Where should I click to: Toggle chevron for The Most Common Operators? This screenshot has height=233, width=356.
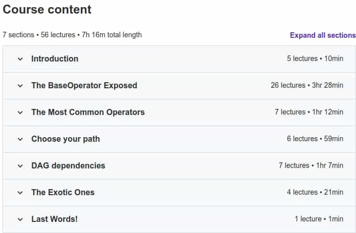(20, 112)
